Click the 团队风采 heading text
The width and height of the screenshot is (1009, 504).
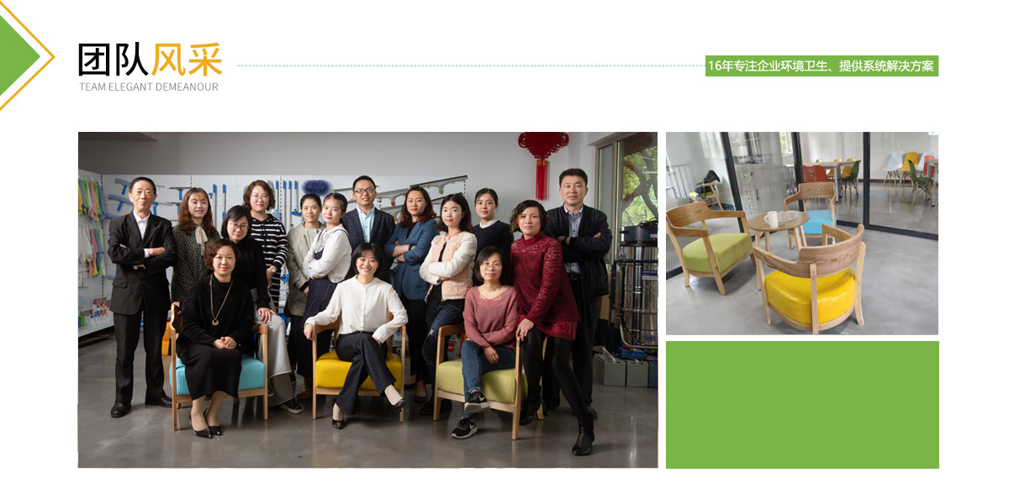click(x=151, y=60)
